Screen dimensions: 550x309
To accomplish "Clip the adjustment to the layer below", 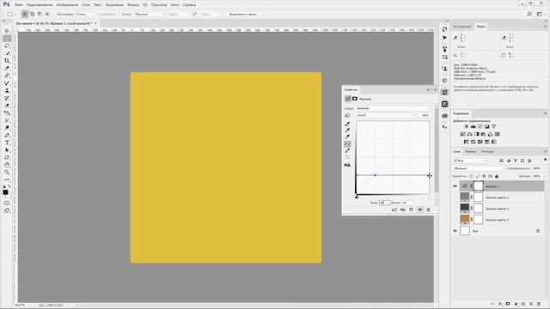I will [394, 209].
